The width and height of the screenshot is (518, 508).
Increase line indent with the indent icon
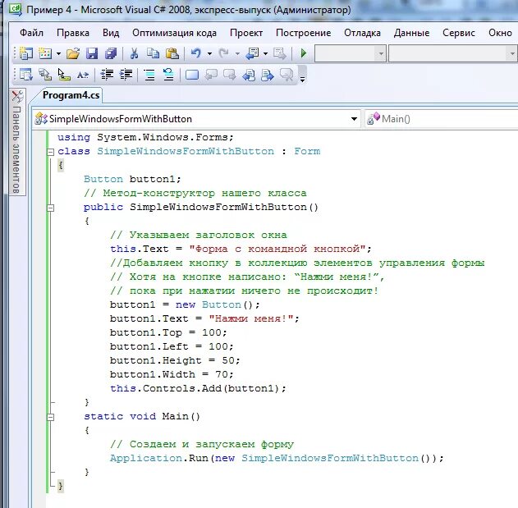point(126,75)
